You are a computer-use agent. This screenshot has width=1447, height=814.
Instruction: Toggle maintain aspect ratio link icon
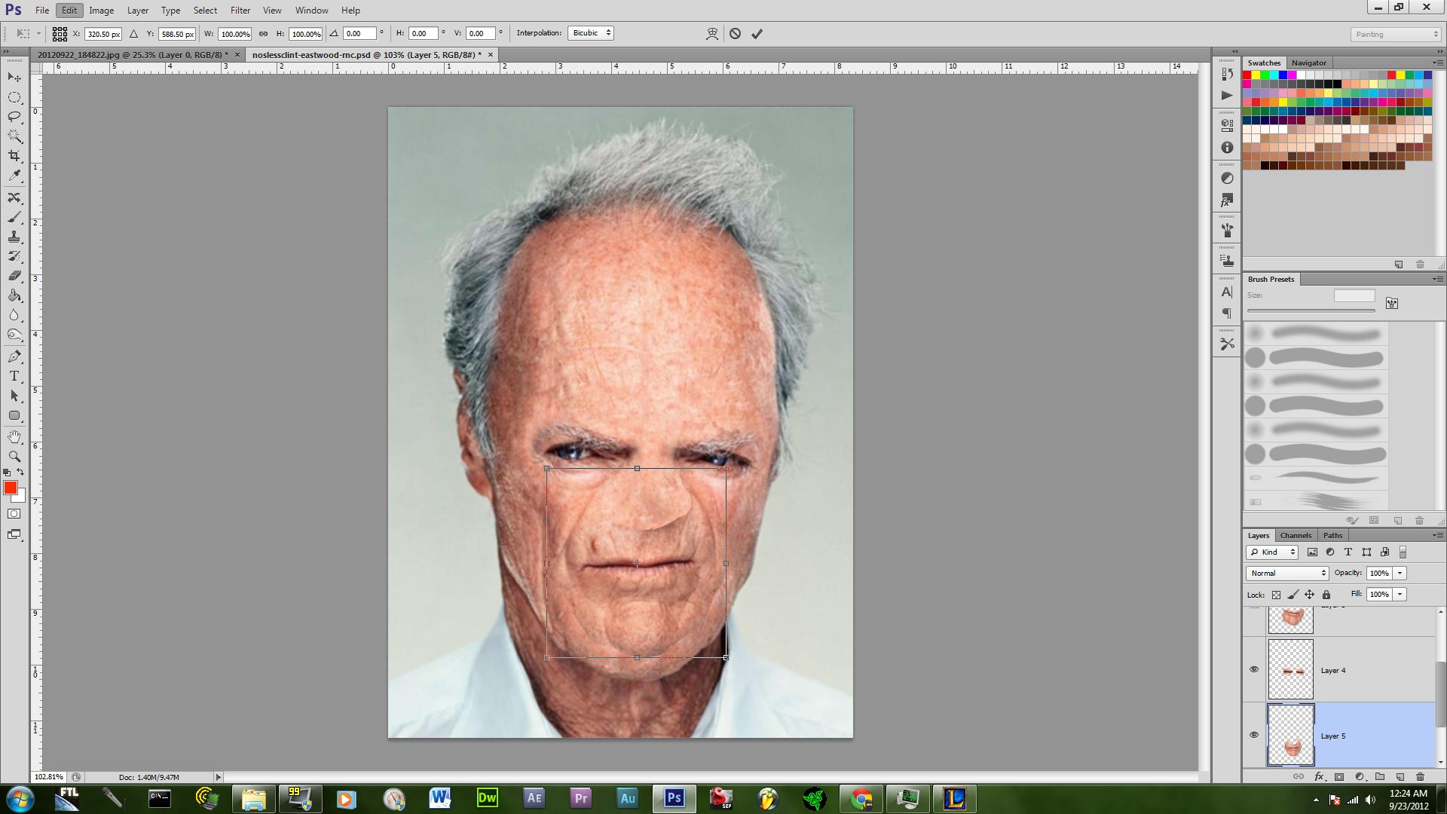(x=263, y=34)
